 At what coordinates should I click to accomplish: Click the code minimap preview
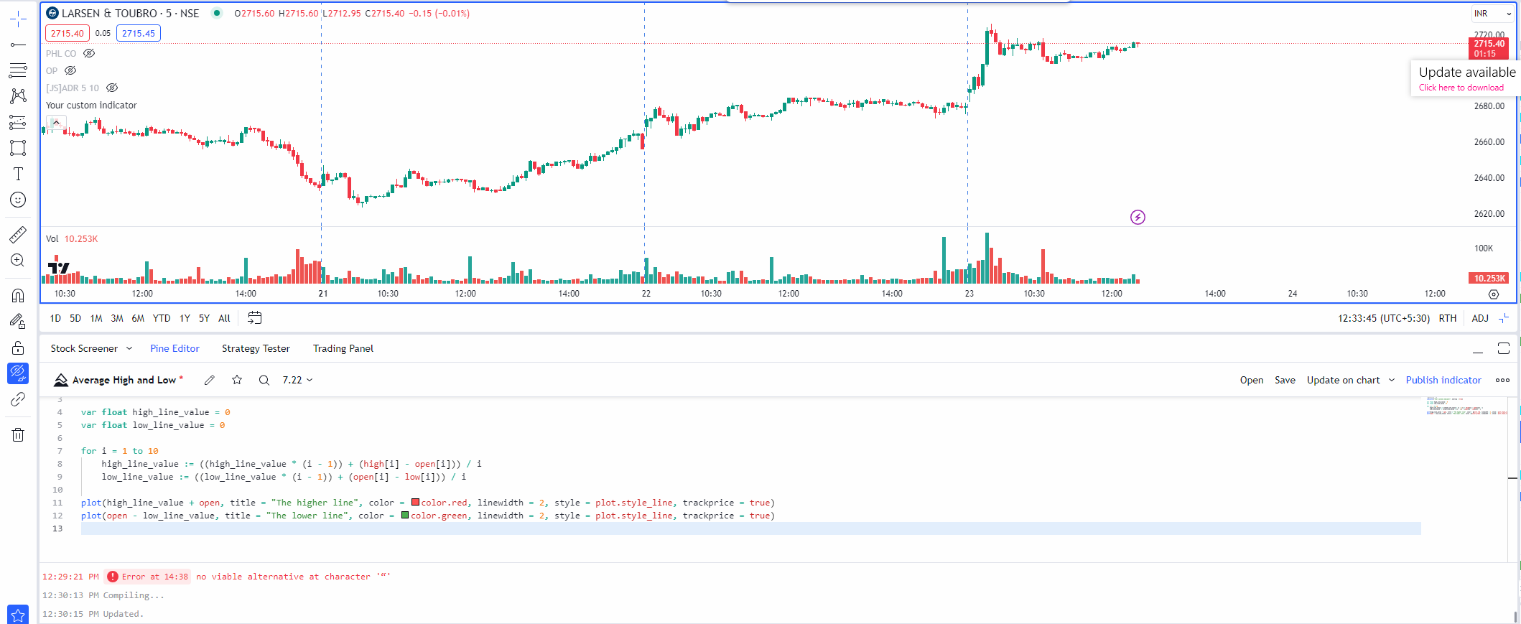[x=1466, y=406]
